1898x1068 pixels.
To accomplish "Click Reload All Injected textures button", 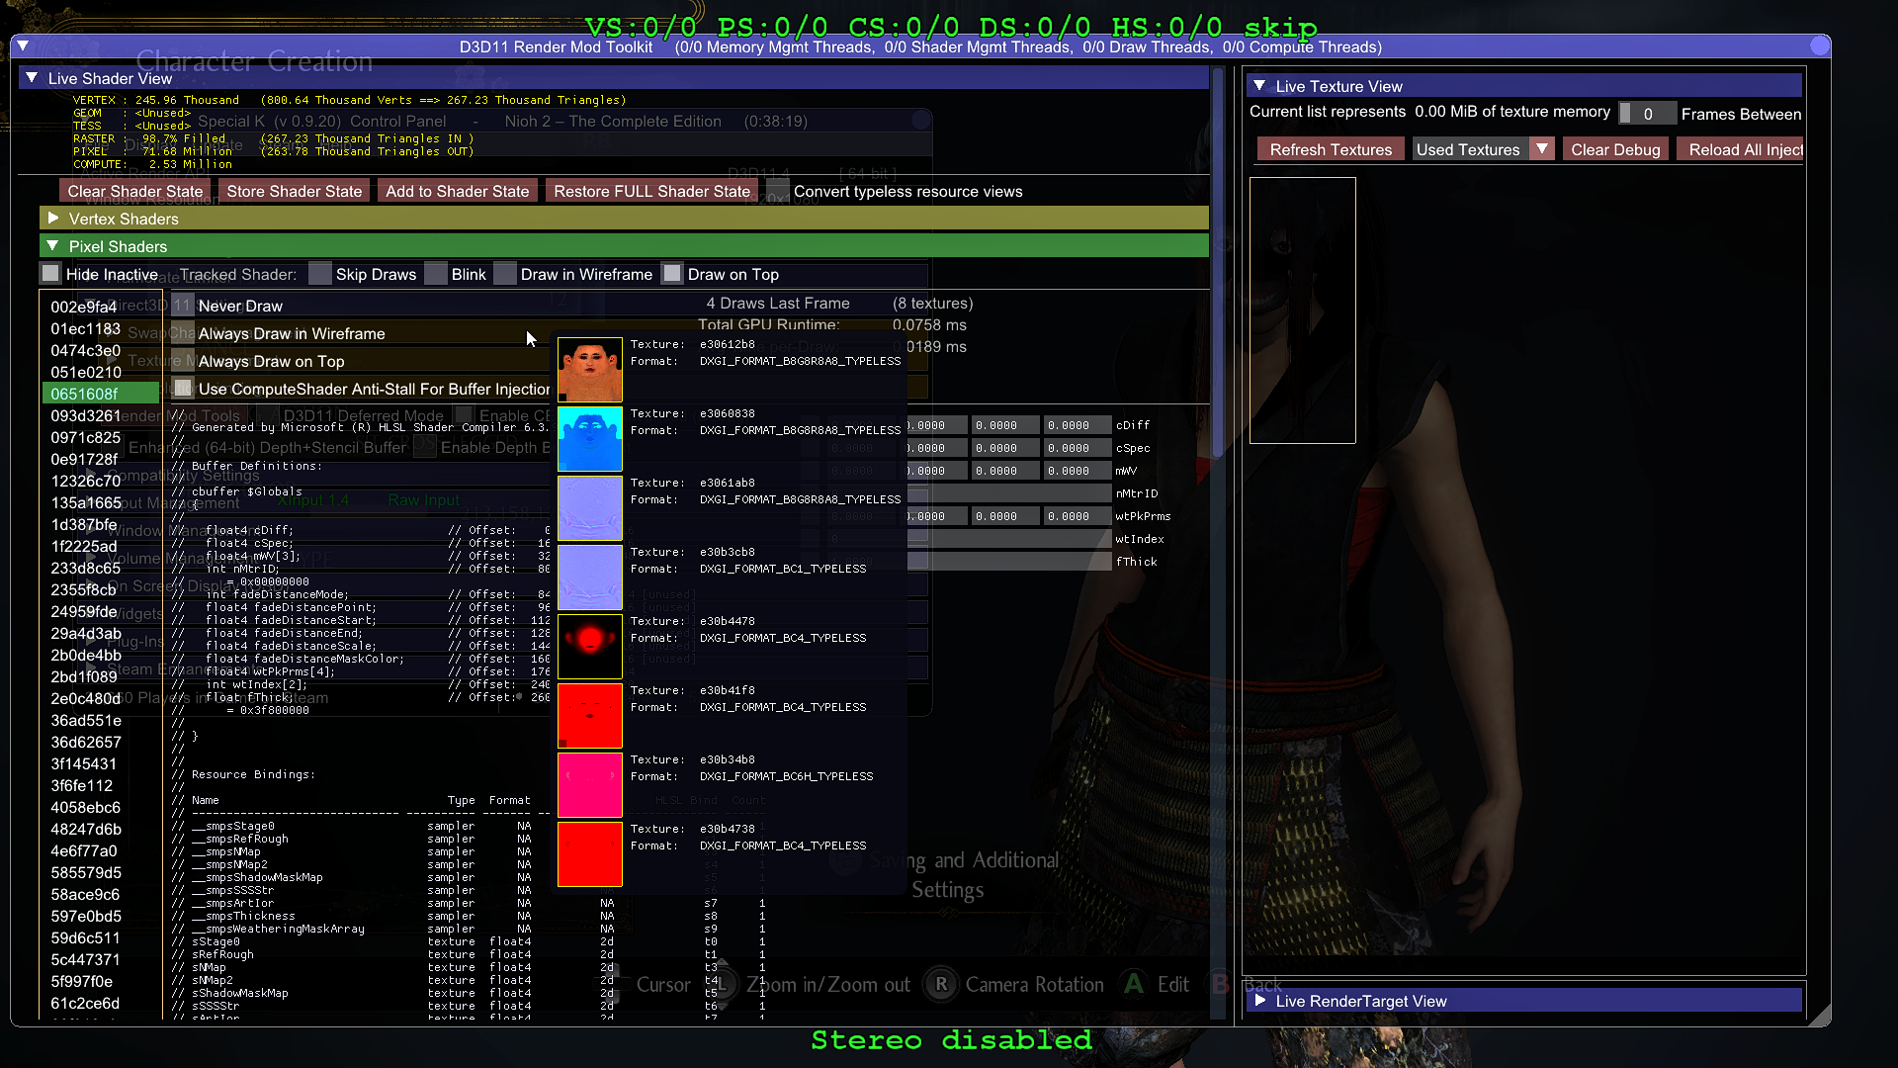I will [x=1742, y=149].
